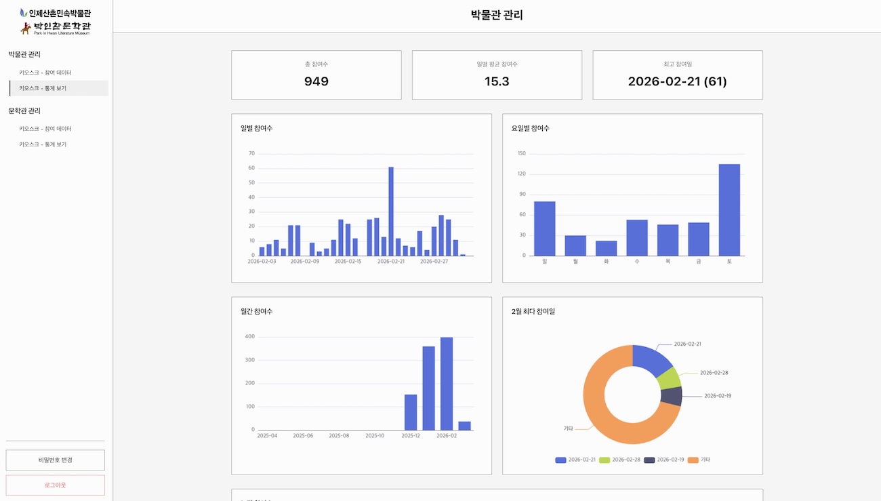Hide the 2026-02-19 series via its legend entry
The height and width of the screenshot is (501, 881).
663,460
